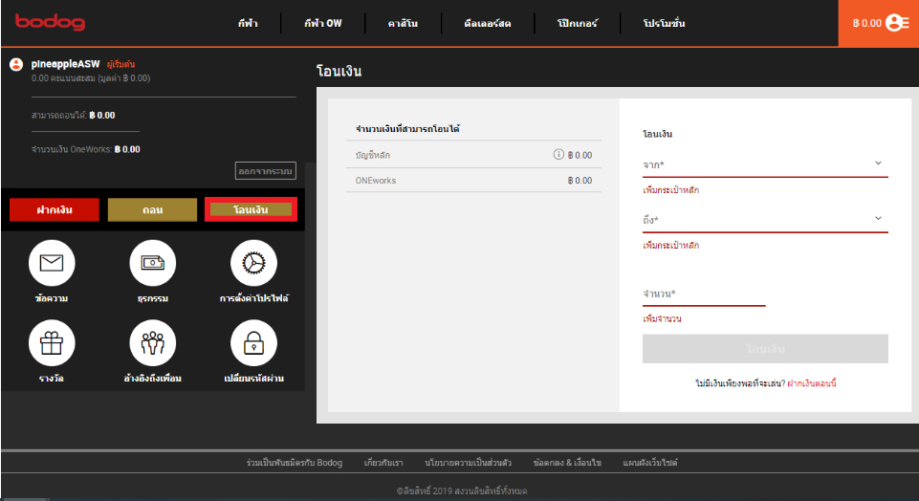Open messages envelope icon (ข้อความ)
The width and height of the screenshot is (919, 501).
(x=52, y=263)
